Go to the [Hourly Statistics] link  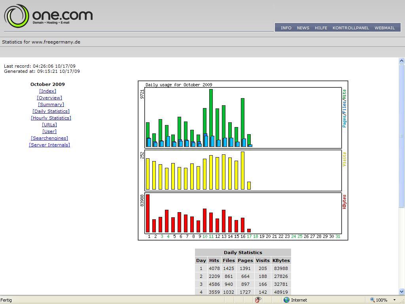[51, 118]
